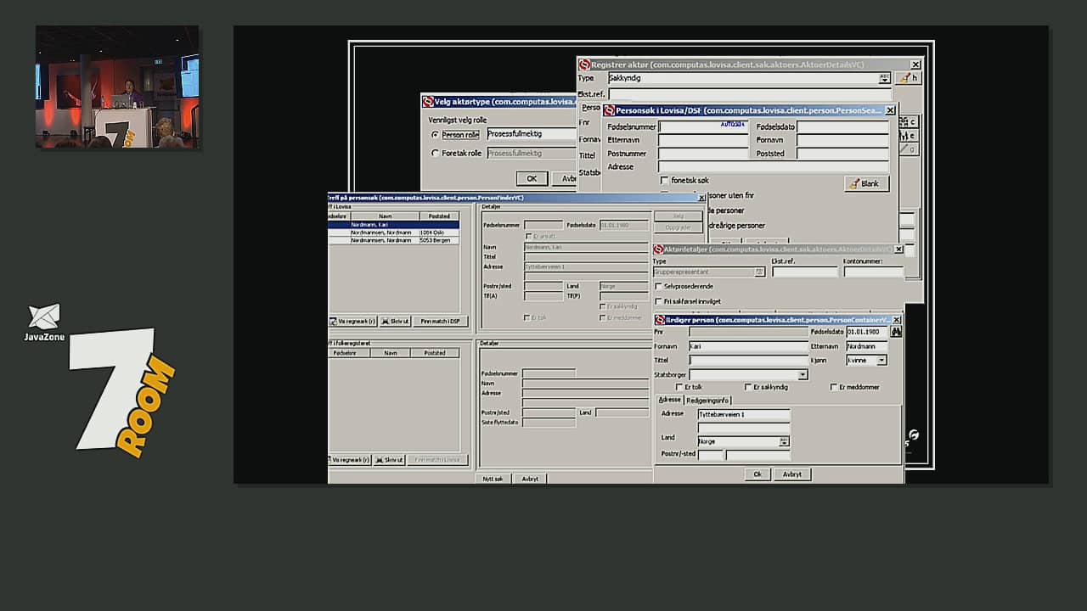Click the Lovisa logo icon in Rediger person title bar

[x=661, y=320]
